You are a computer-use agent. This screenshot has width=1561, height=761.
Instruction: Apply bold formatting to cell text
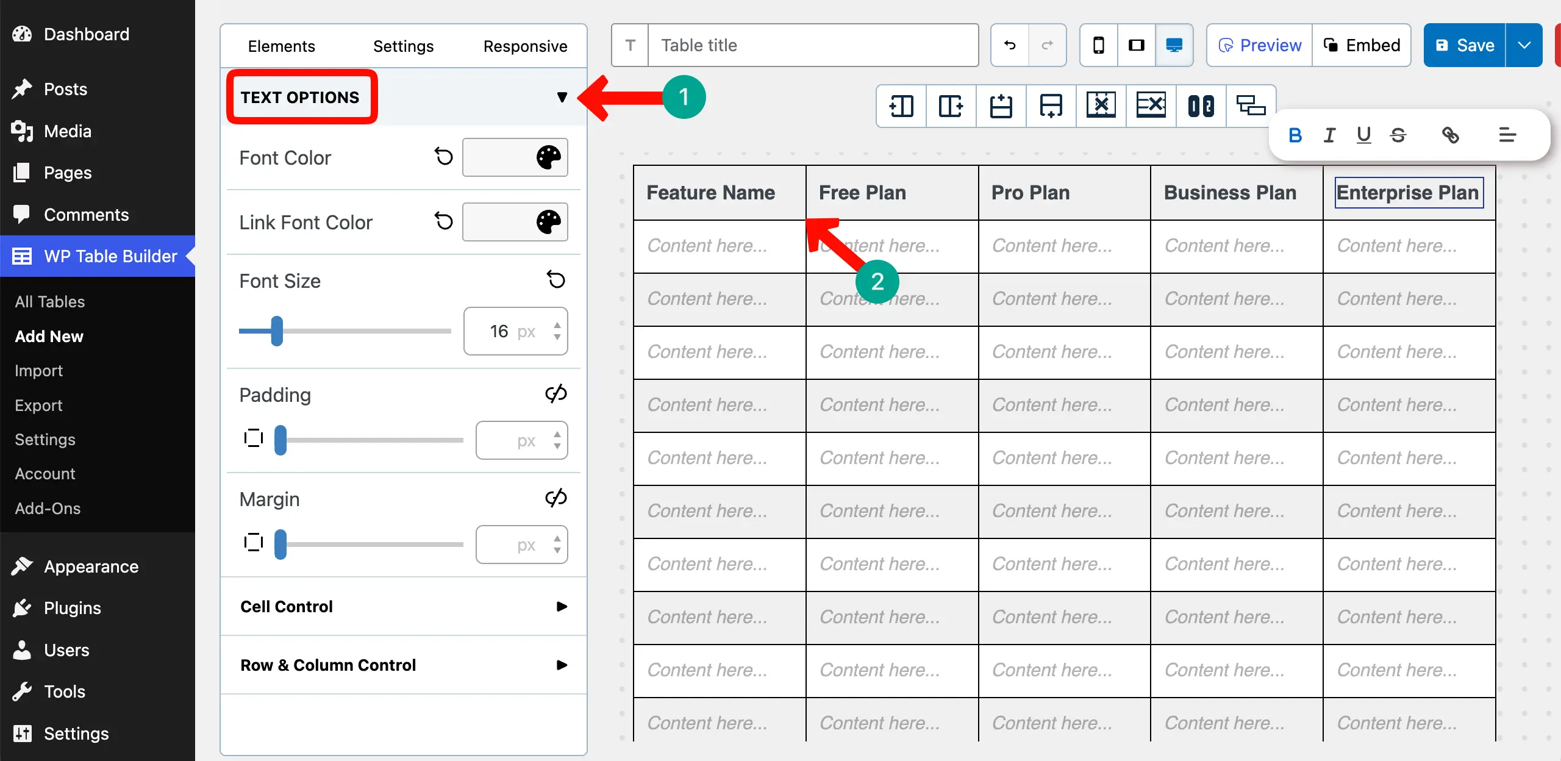(1295, 135)
